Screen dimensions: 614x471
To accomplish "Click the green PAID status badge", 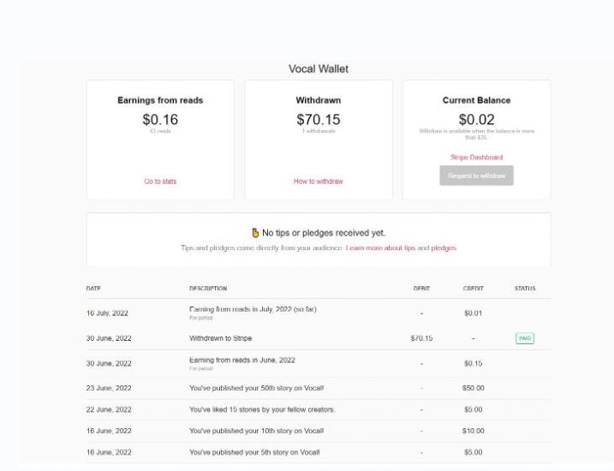I will [524, 338].
